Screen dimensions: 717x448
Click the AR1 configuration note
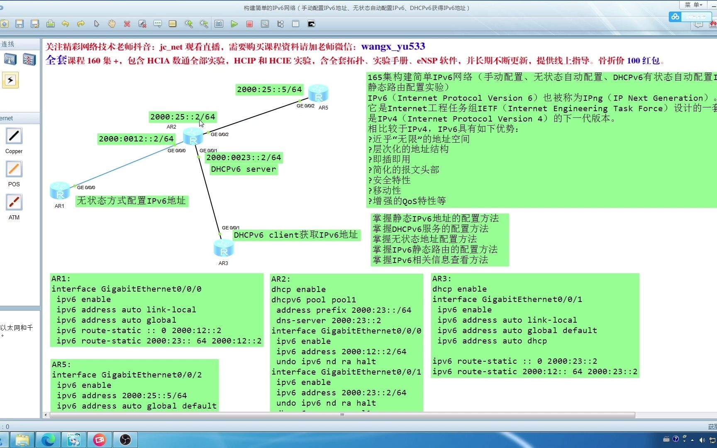tap(156, 310)
